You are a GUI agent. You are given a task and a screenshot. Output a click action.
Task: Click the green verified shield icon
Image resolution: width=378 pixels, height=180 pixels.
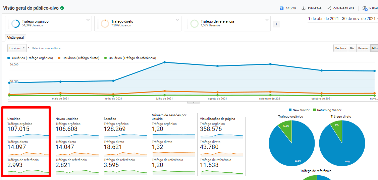tap(62, 8)
